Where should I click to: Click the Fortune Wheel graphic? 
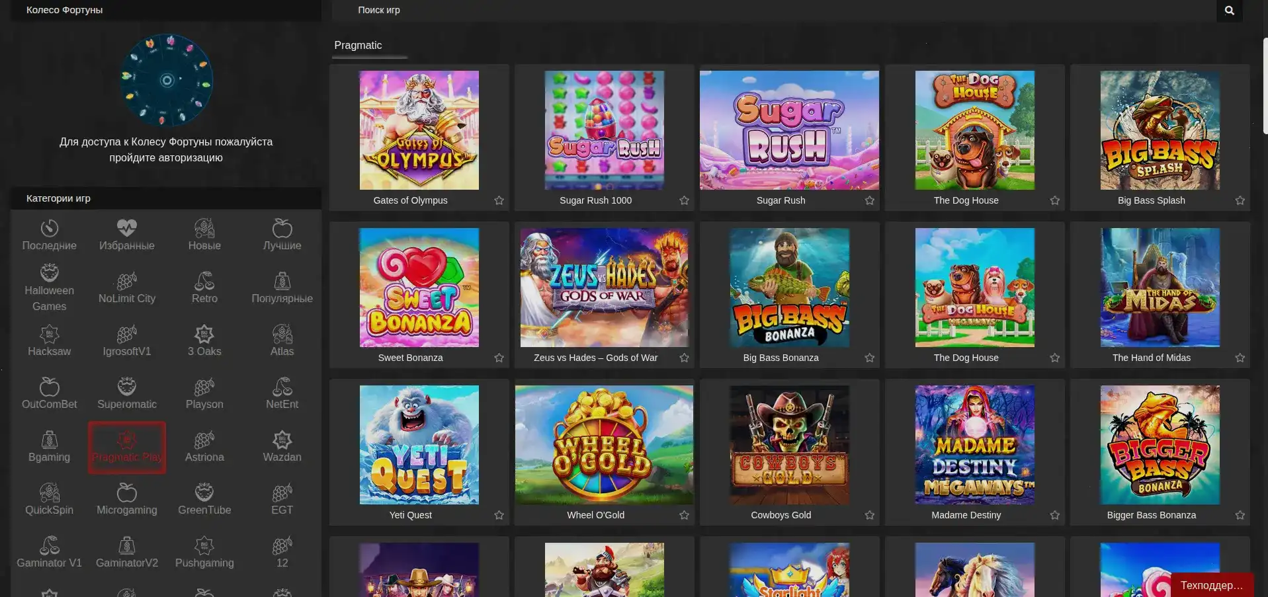click(x=166, y=81)
